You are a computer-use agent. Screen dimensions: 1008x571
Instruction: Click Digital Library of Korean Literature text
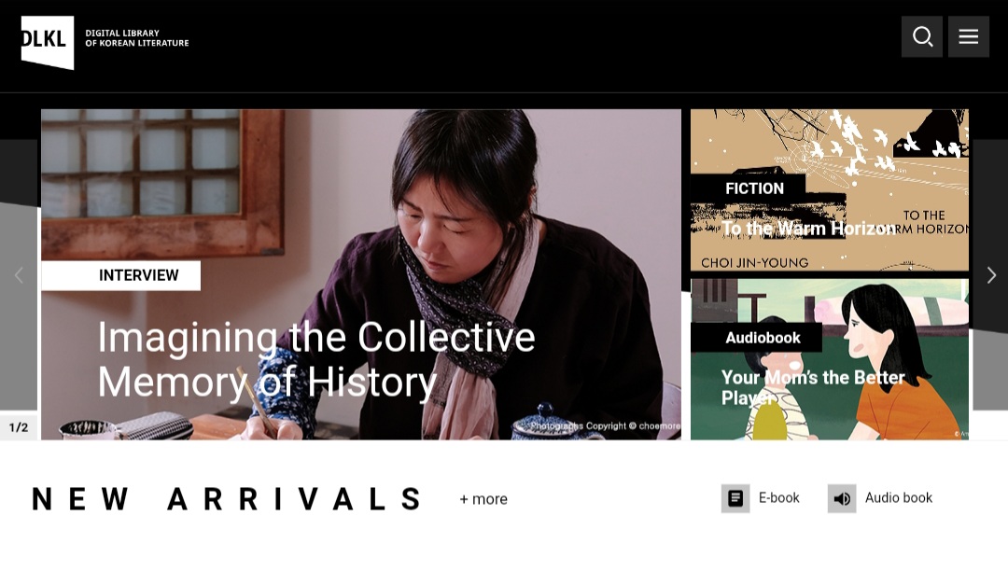coord(137,38)
